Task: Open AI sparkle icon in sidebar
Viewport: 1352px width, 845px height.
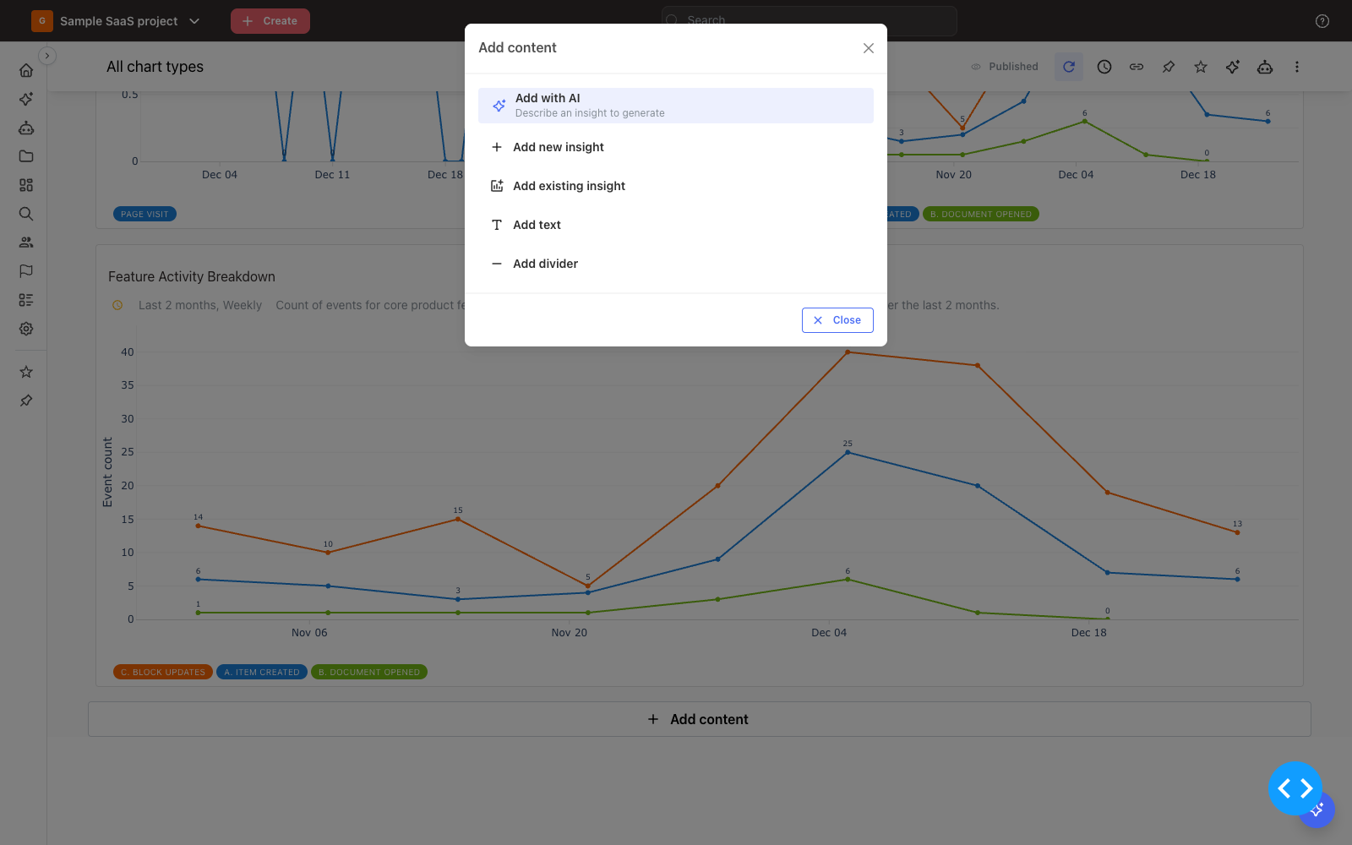Action: [x=26, y=99]
